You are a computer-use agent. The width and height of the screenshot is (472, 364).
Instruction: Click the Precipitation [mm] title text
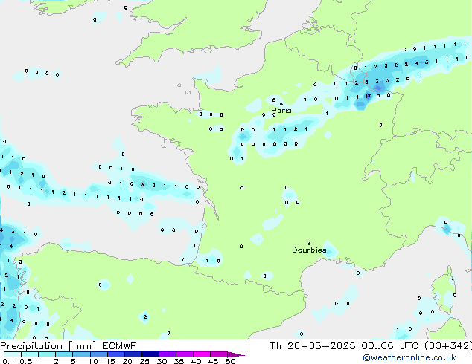(48, 346)
